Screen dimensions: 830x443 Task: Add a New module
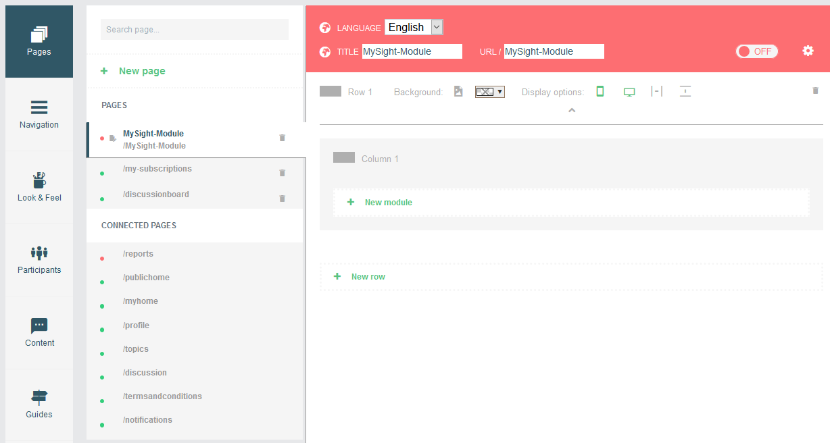571,203
